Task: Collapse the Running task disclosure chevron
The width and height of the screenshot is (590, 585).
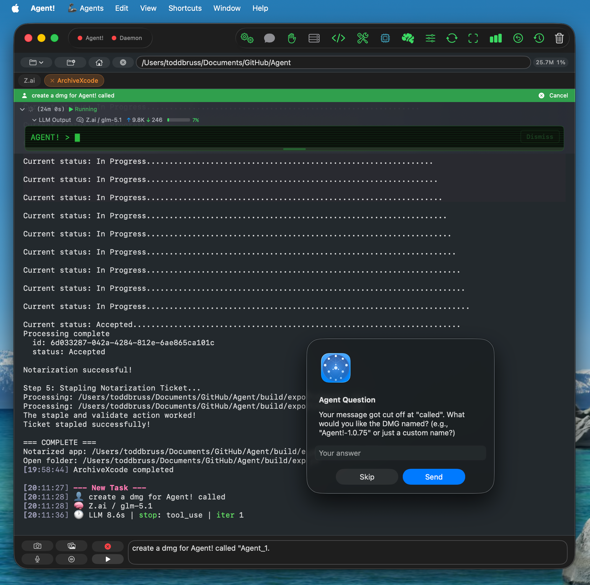Action: [x=22, y=109]
